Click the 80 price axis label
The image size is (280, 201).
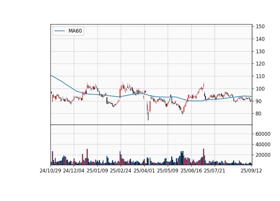click(259, 114)
